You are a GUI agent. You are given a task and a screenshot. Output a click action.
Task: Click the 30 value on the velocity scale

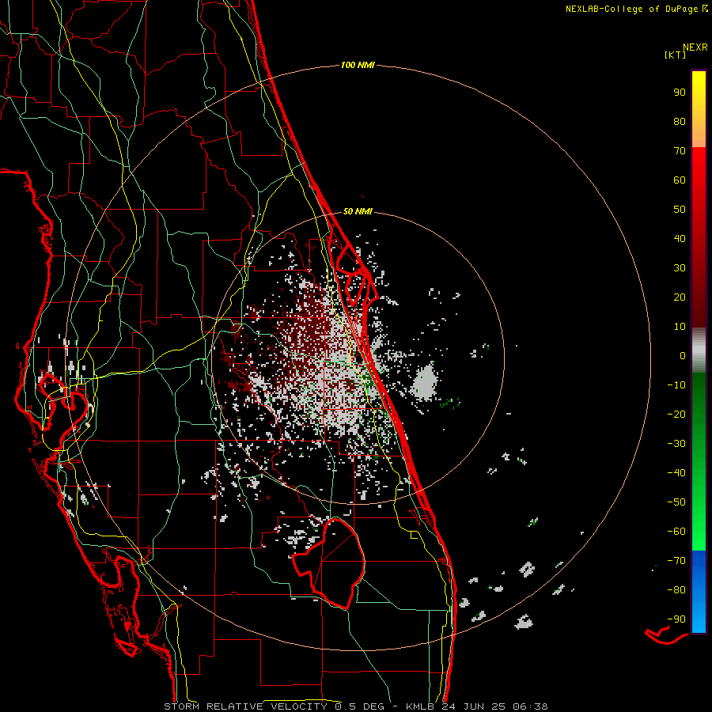click(680, 268)
